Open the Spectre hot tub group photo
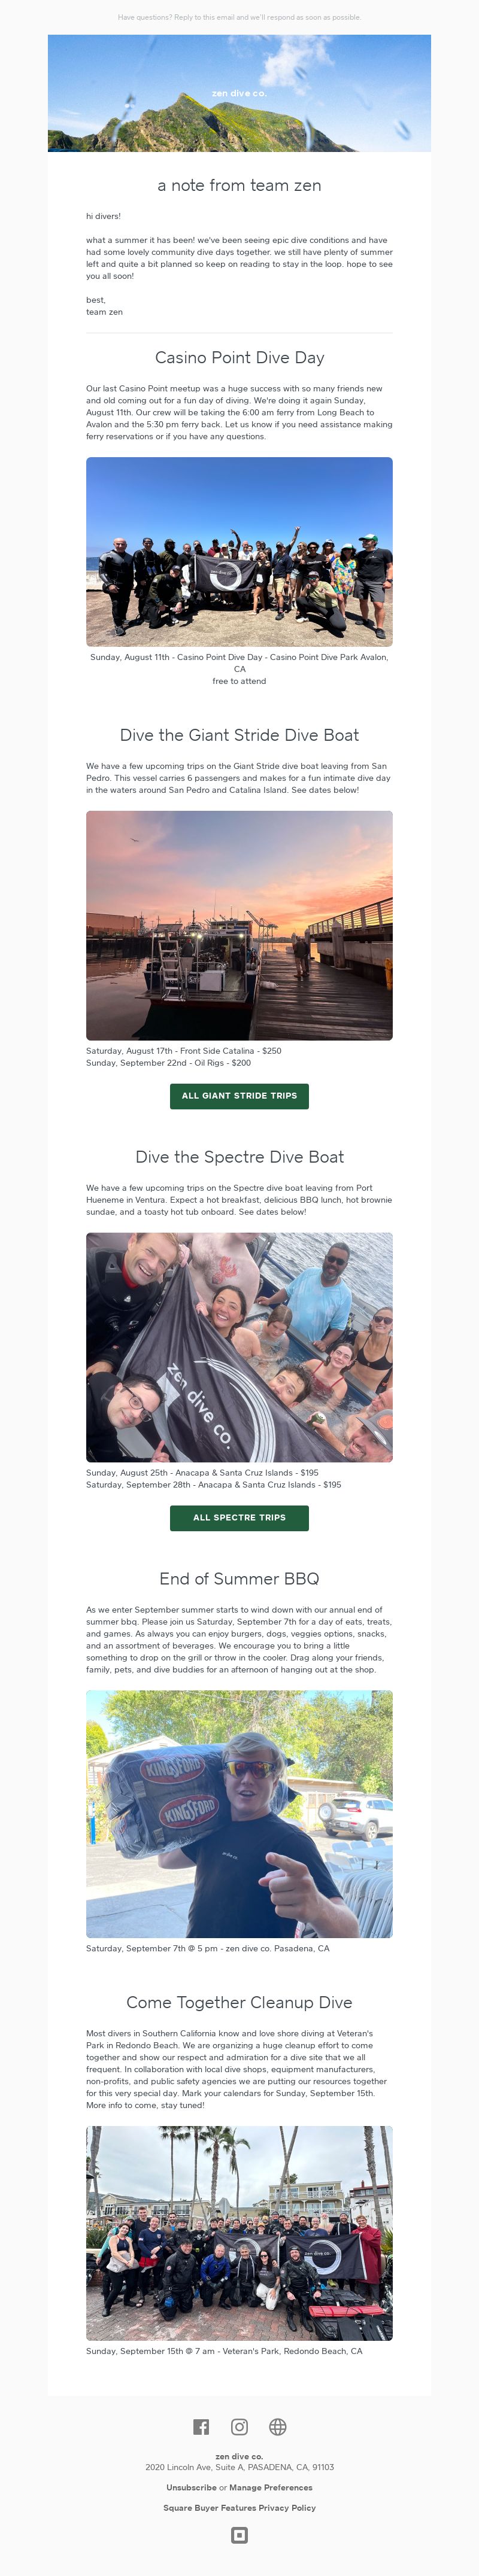The height and width of the screenshot is (2576, 479). (239, 1347)
